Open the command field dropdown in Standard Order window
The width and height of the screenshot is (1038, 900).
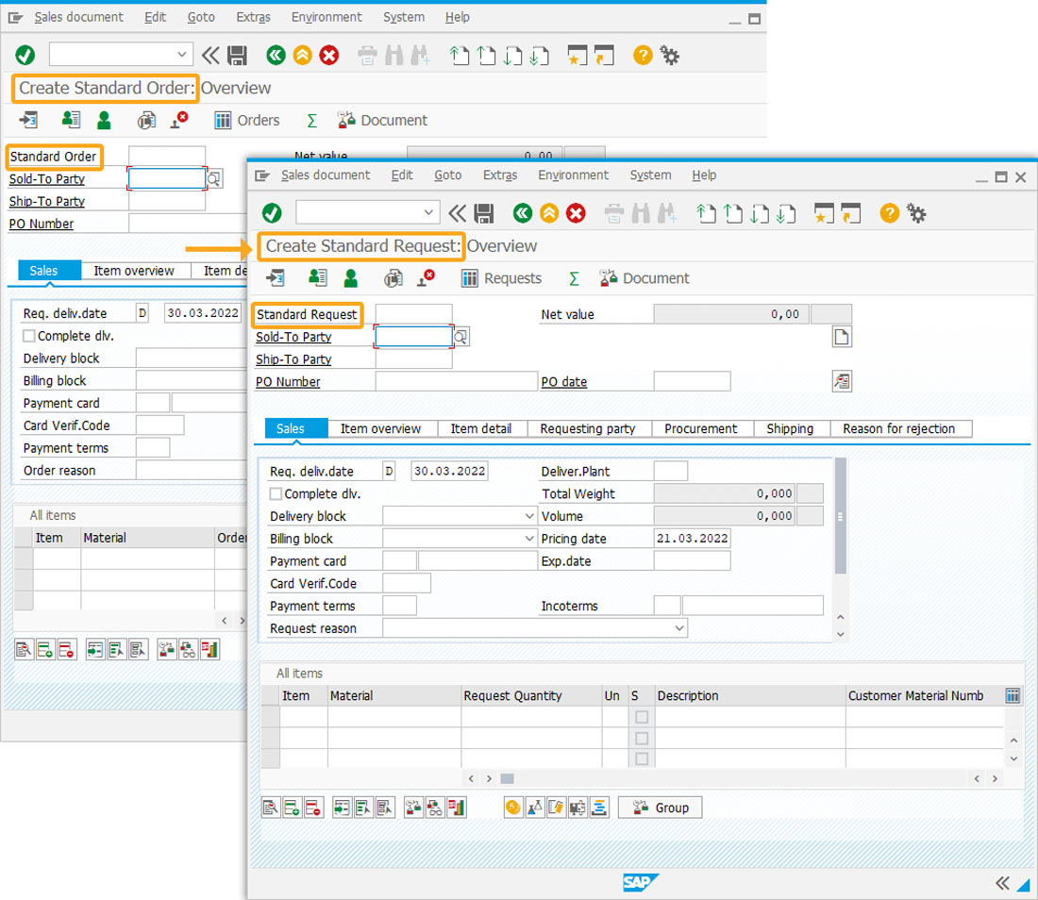tap(181, 55)
